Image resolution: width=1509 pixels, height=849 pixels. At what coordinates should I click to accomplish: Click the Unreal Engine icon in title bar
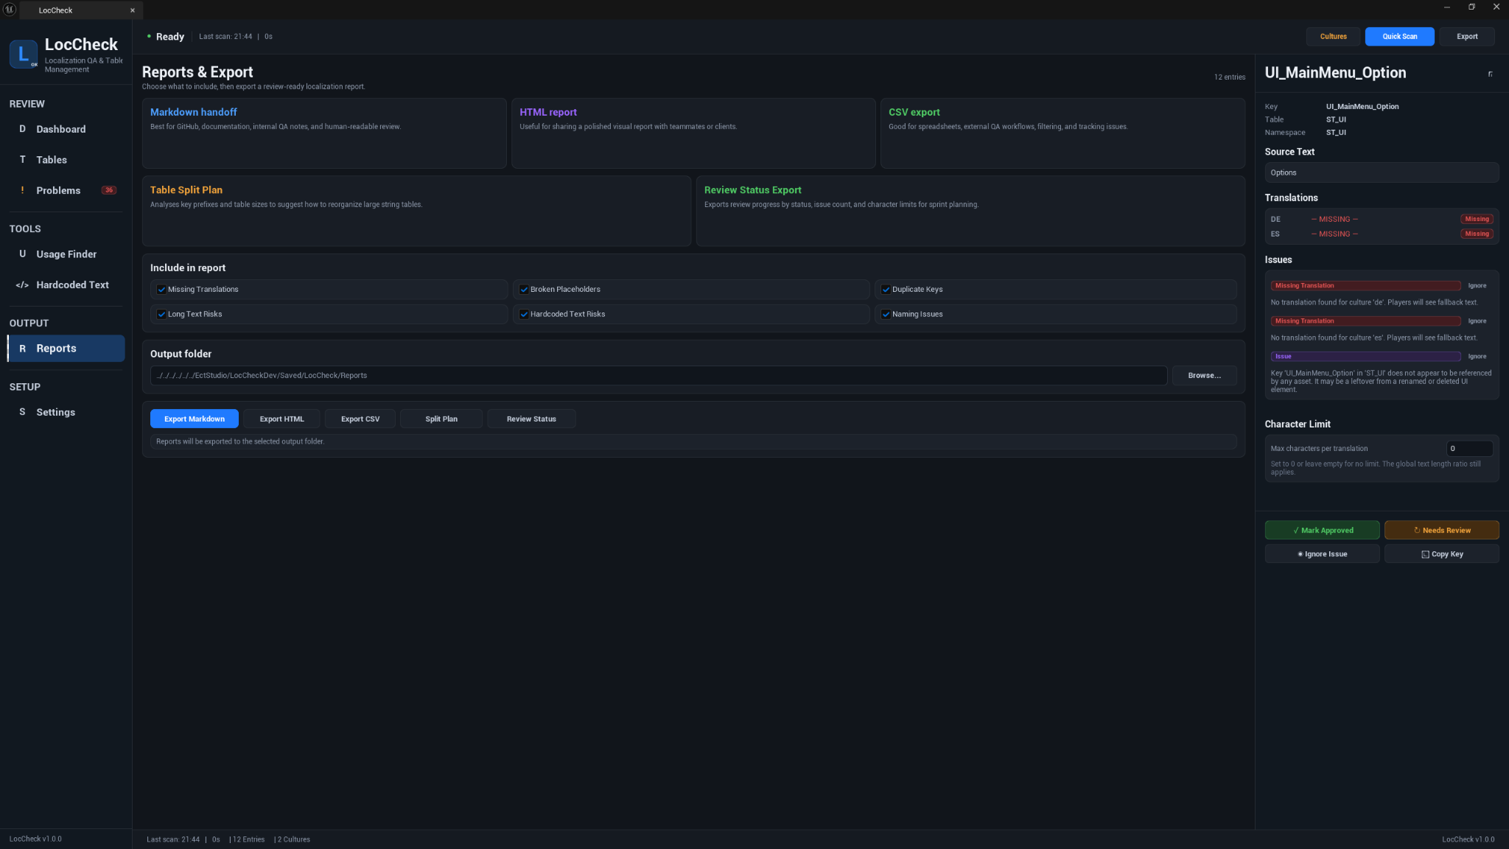pos(10,9)
